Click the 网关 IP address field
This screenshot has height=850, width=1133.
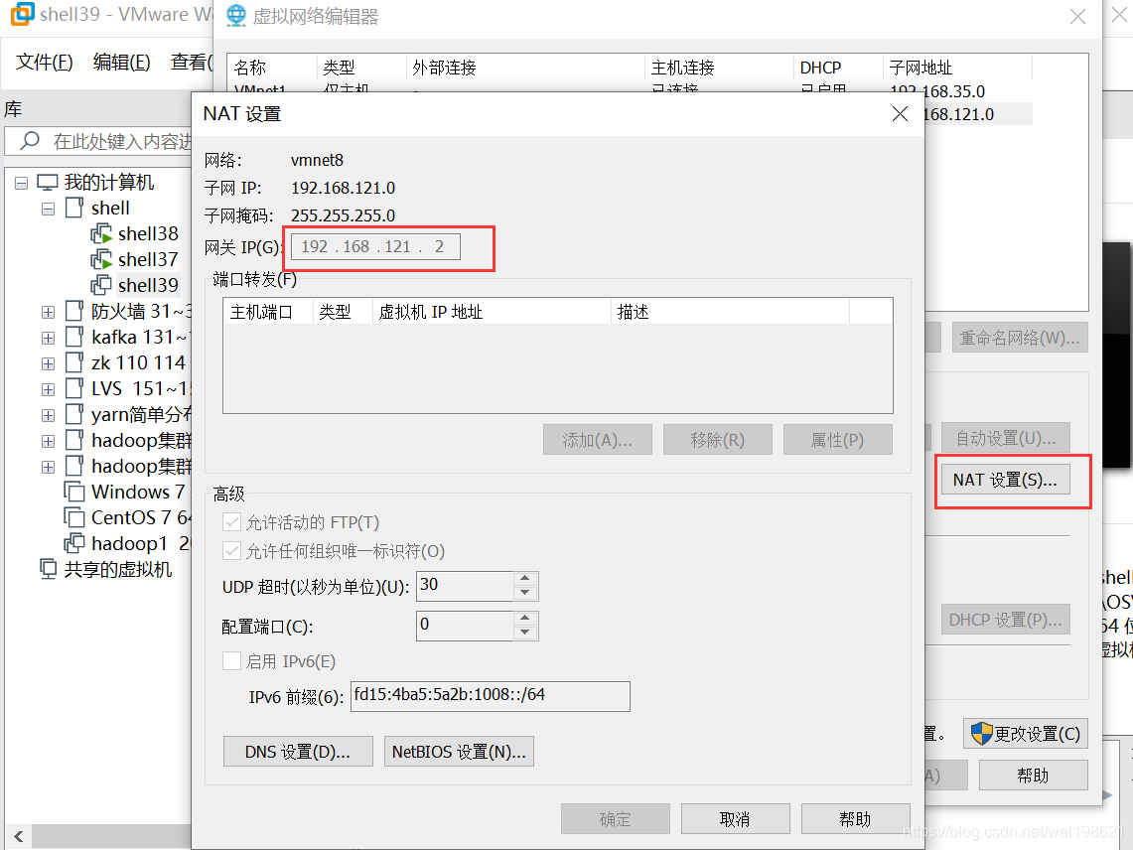coord(375,246)
